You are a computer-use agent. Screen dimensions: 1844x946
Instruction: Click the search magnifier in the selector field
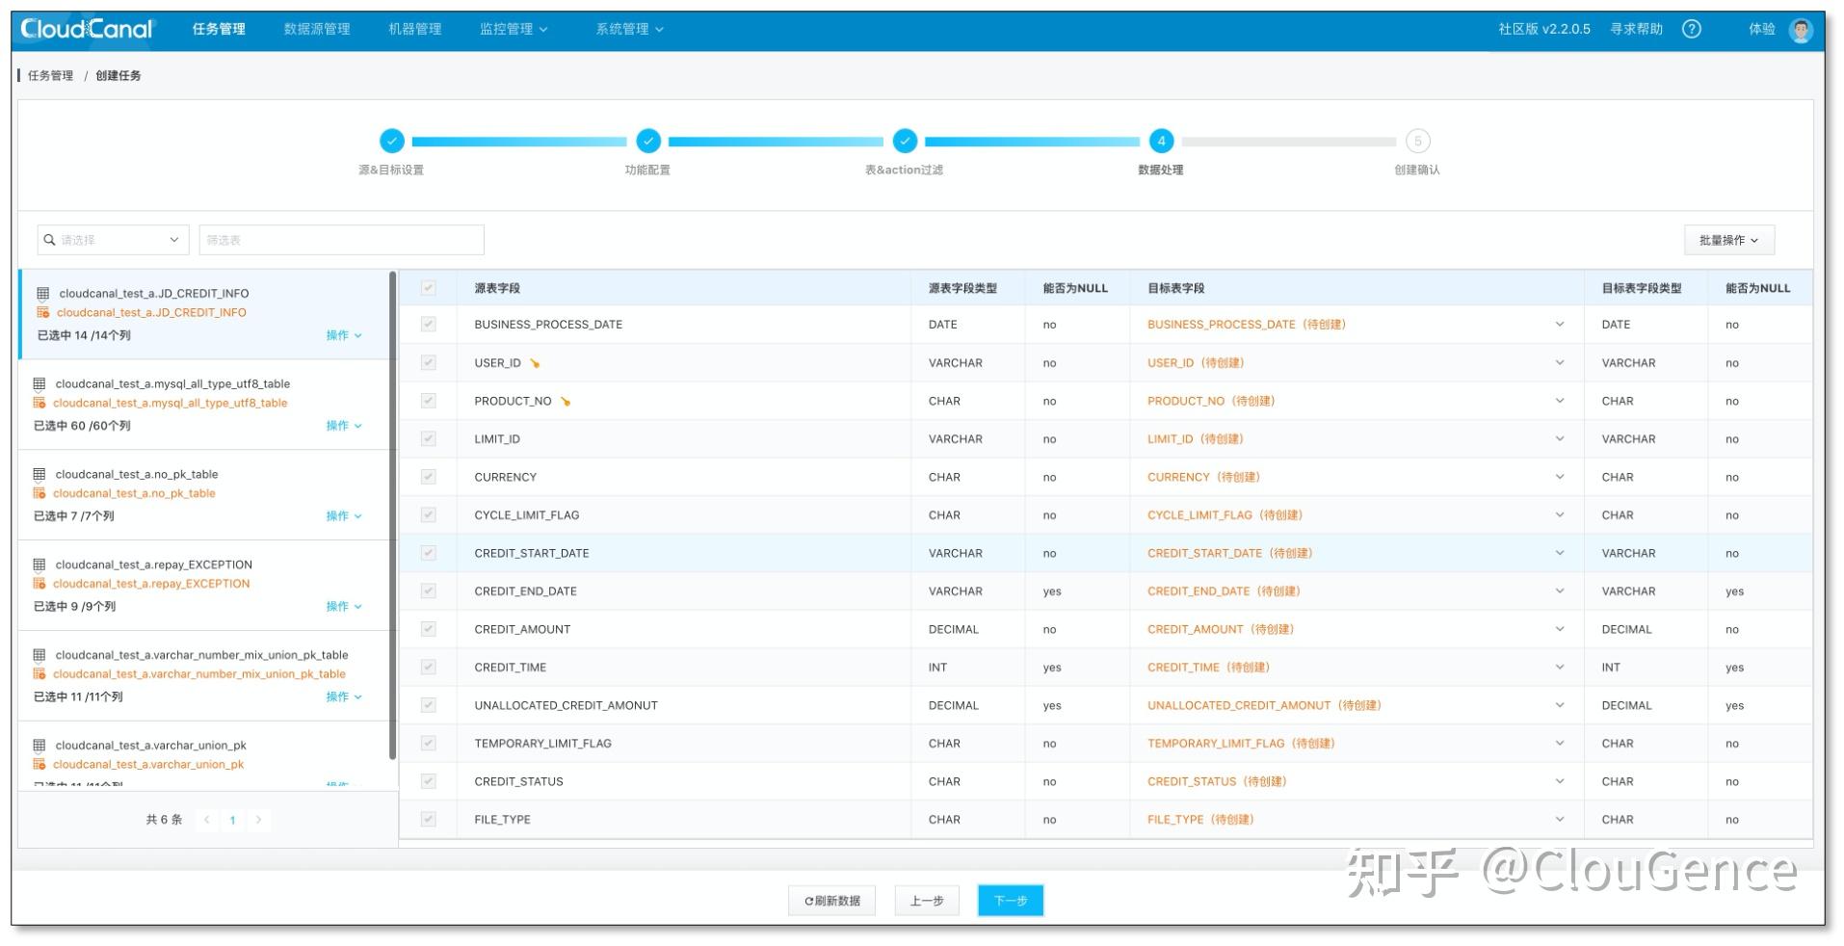point(48,239)
